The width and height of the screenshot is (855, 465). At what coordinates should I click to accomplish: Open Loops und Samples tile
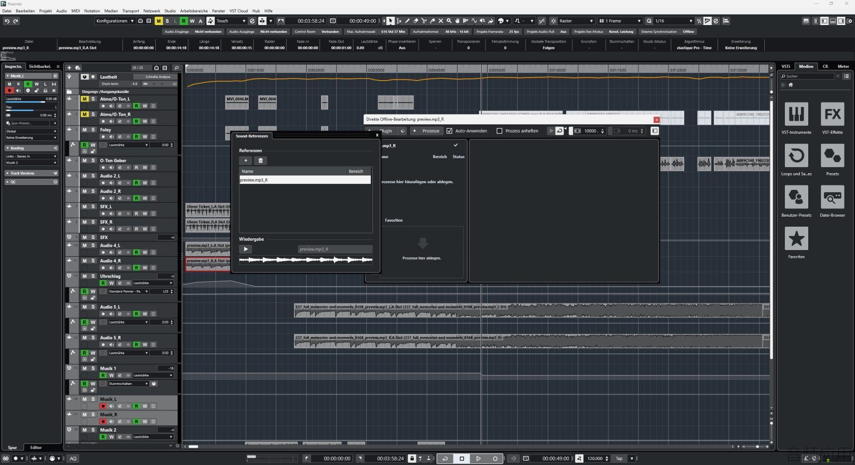pos(796,160)
